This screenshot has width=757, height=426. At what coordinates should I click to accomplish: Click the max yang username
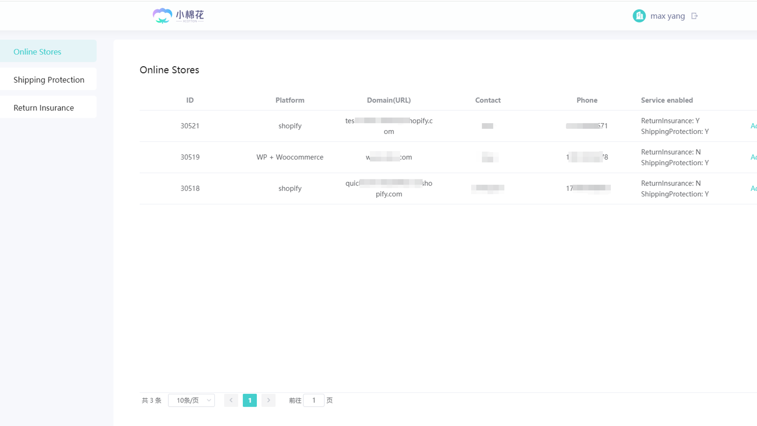(667, 16)
